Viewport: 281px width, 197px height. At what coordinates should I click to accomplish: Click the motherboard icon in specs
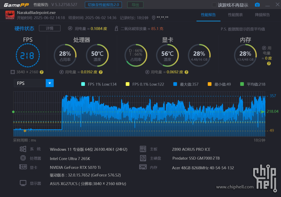pos(143,149)
